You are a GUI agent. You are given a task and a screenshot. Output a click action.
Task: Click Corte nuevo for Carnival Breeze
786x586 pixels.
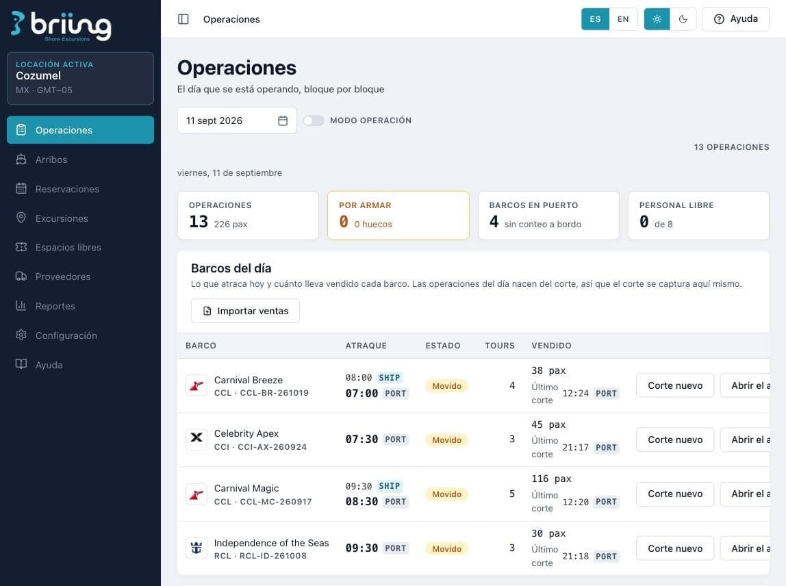(x=674, y=385)
